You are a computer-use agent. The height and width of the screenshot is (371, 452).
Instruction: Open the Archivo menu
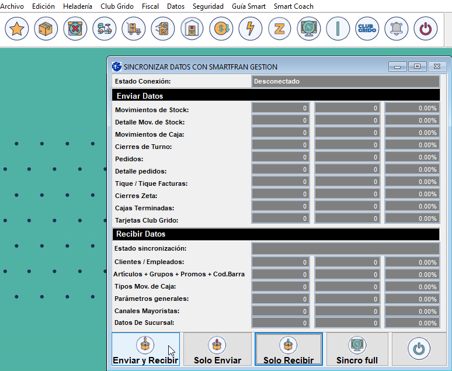(12, 6)
